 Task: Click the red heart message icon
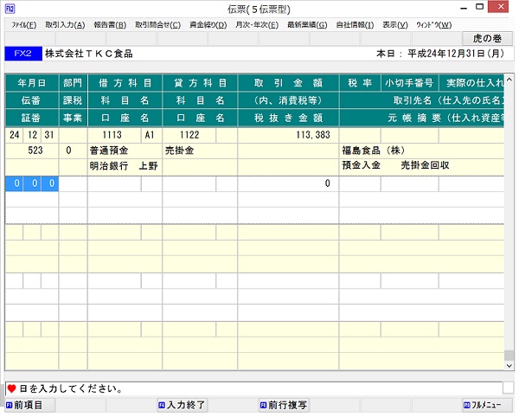click(11, 388)
